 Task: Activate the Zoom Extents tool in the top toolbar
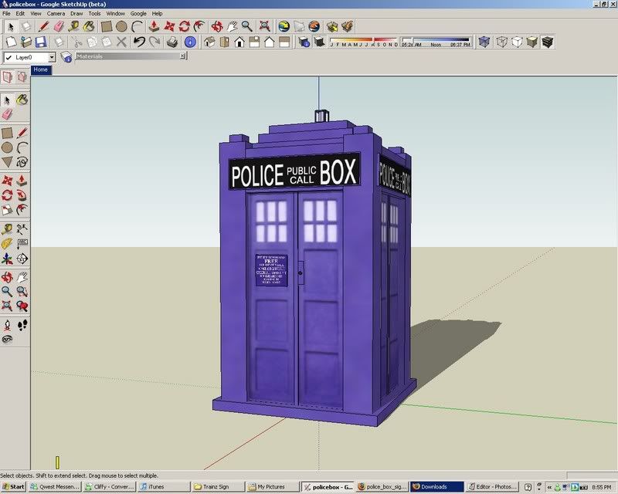(265, 27)
